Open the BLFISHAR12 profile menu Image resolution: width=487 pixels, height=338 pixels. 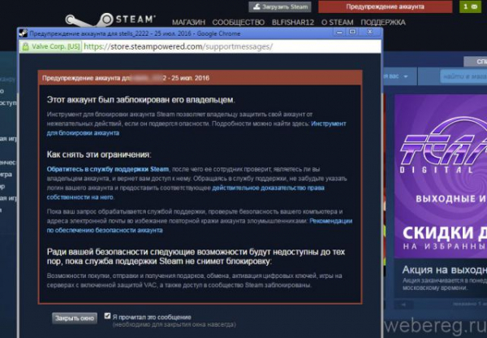click(293, 23)
